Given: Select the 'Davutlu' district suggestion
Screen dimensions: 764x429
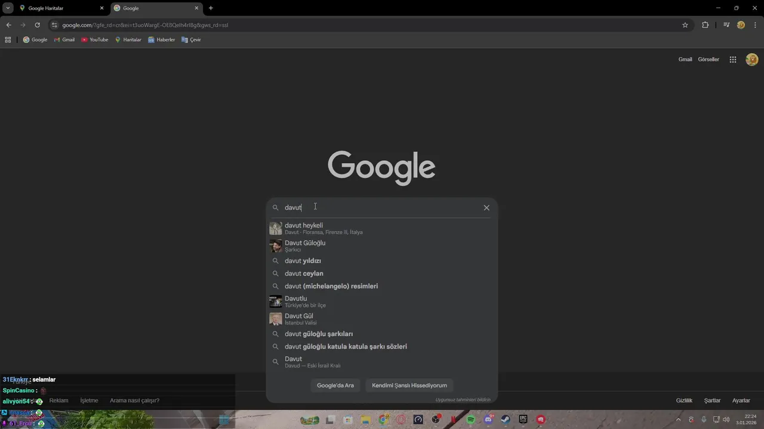Looking at the screenshot, I should pyautogui.click(x=382, y=301).
